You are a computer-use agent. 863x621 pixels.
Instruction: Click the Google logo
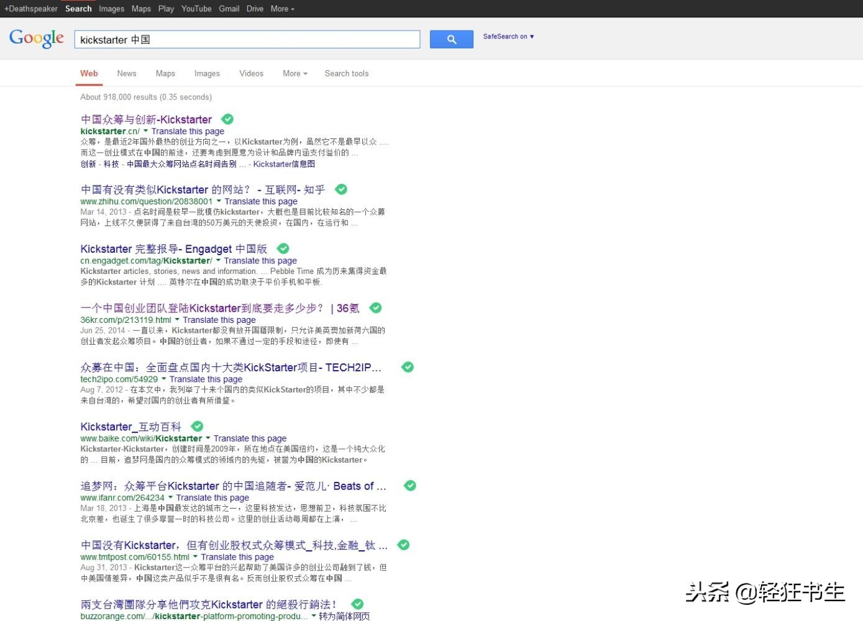click(x=36, y=39)
